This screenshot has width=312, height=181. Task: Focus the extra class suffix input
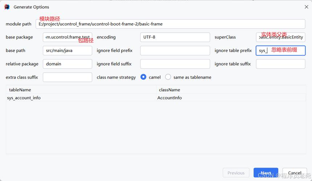point(67,77)
